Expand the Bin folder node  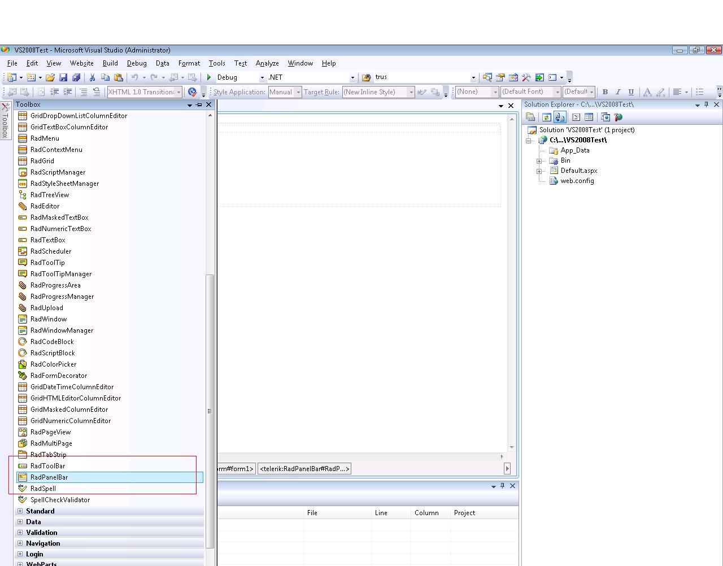[x=539, y=161]
